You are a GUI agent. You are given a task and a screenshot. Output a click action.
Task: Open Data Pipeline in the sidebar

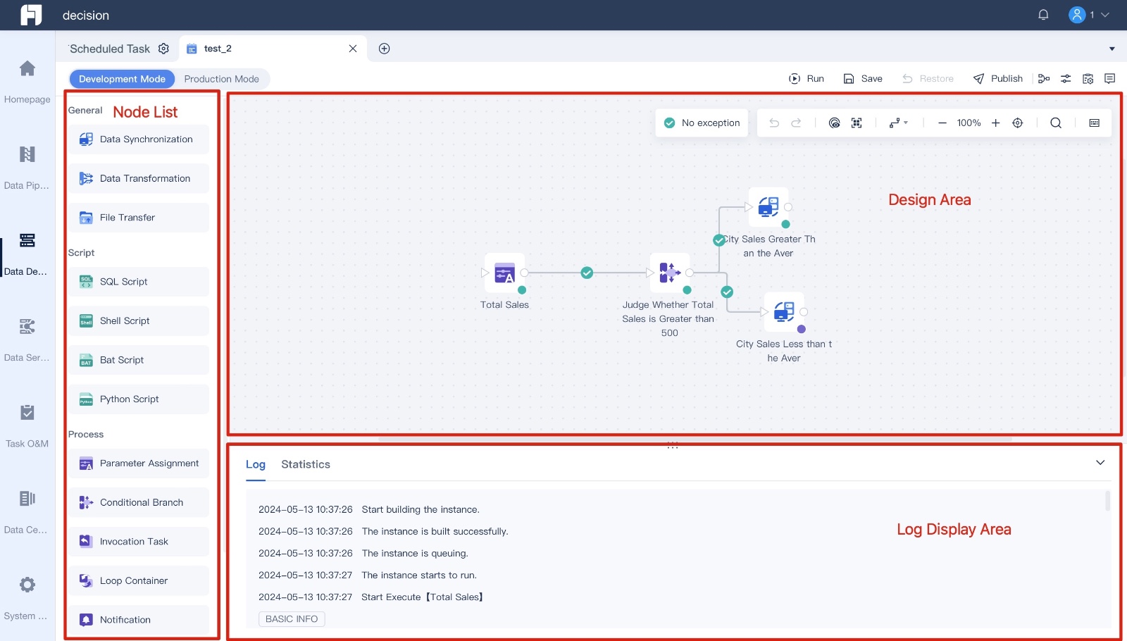click(x=27, y=154)
